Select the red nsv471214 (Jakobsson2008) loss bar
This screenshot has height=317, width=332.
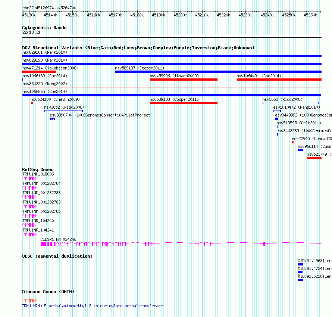click(39, 72)
